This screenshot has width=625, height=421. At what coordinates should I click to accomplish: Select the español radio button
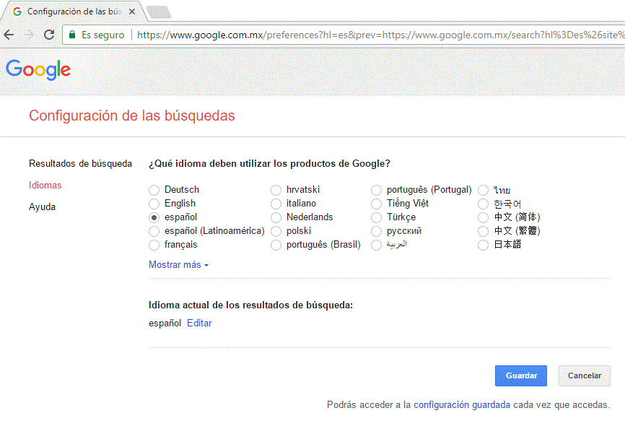point(154,217)
